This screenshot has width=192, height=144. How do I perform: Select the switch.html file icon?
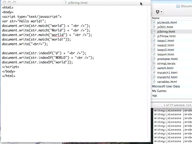[154, 68]
